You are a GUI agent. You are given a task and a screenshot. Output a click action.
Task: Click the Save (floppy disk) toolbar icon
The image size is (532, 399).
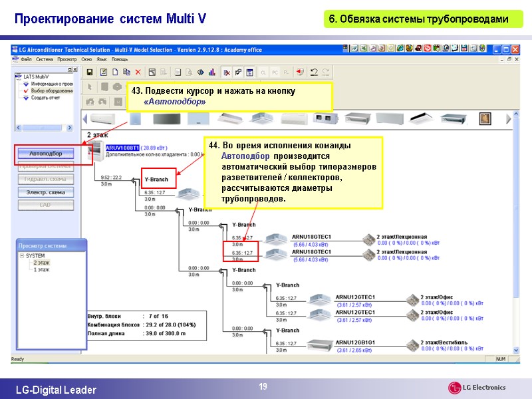click(x=90, y=72)
